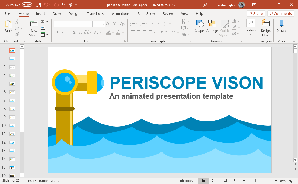Viewport: 298px width, 184px height.
Task: Select the Center alignment icon
Action: pos(138,32)
